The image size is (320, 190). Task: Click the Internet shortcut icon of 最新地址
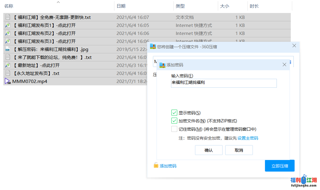(7, 65)
